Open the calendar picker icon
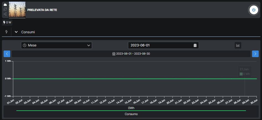The height and width of the screenshot is (120, 262). [x=195, y=45]
